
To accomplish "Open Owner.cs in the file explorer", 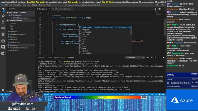I will 14,40.
